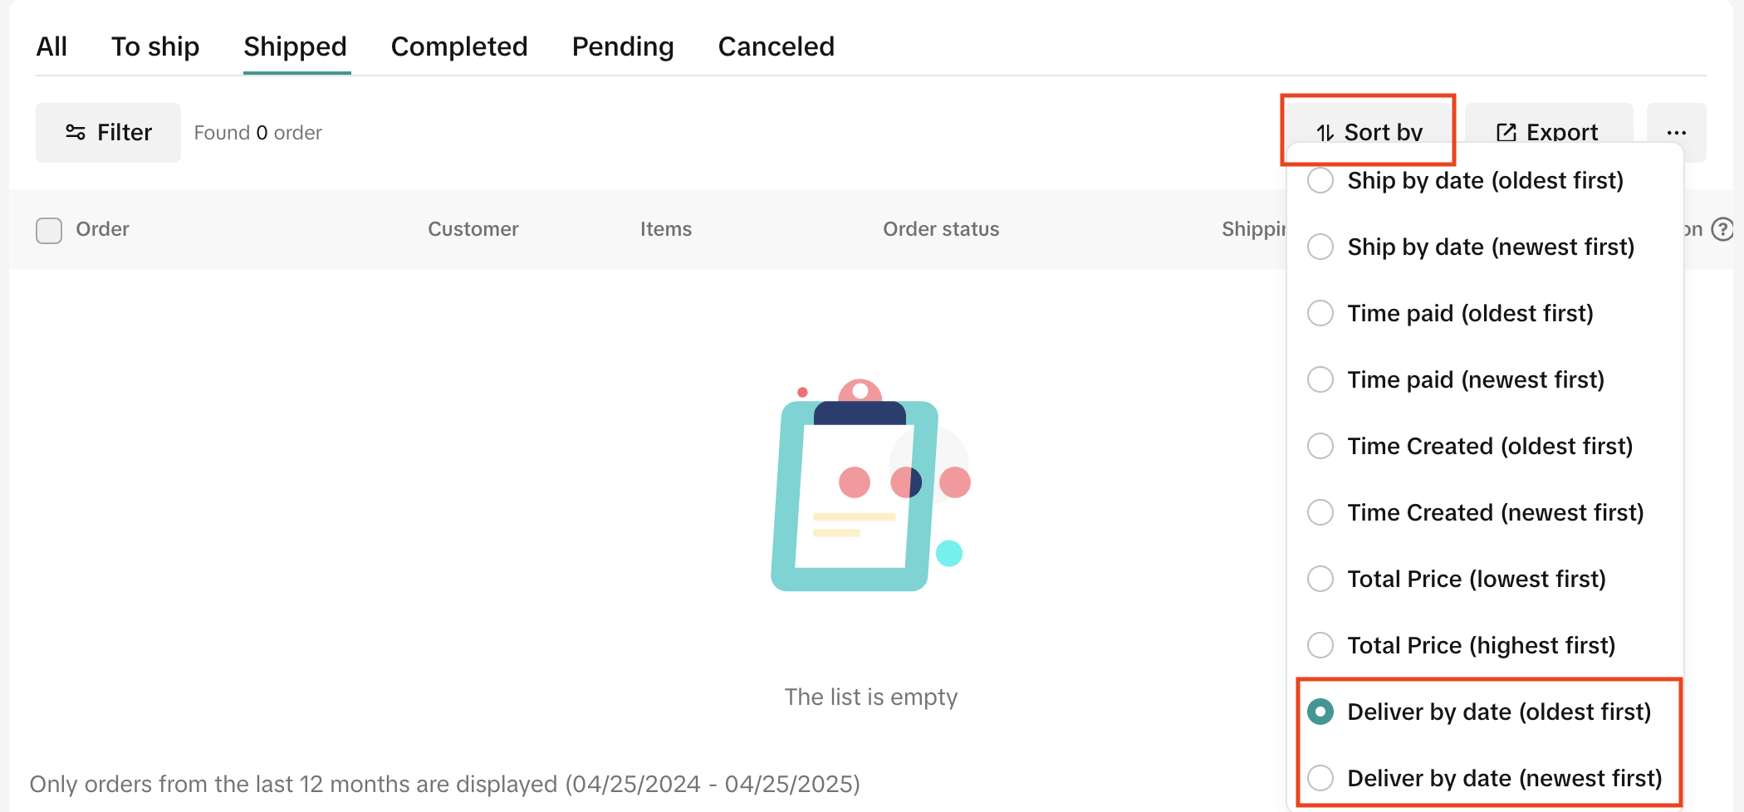The image size is (1744, 812).
Task: Click the Filter sliders icon
Action: click(x=76, y=132)
